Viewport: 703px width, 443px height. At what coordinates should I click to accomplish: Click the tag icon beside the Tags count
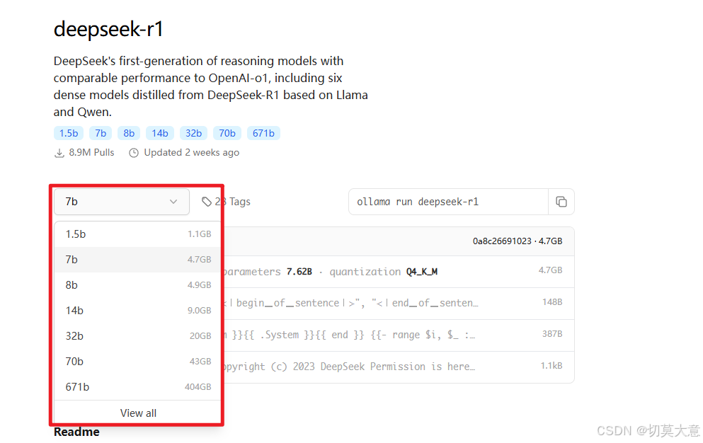[206, 201]
